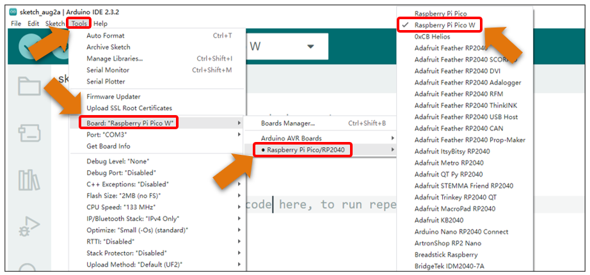This screenshot has height=275, width=590.
Task: Choose Adafruit KB2040
Action: tap(465, 220)
